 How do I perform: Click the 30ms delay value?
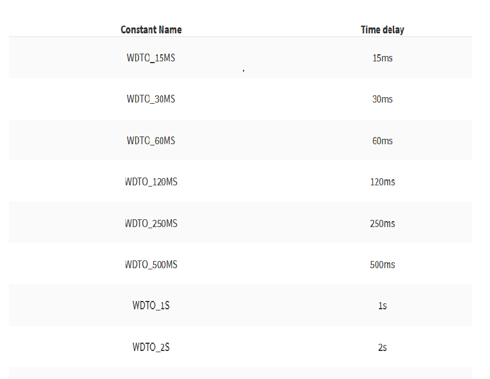point(382,99)
